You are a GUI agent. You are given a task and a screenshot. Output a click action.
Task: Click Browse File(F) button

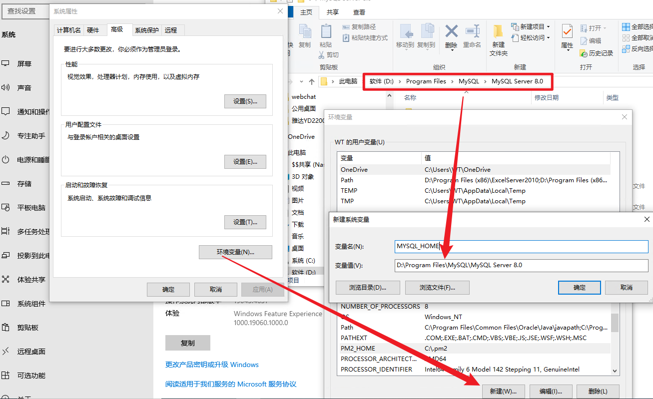(437, 288)
